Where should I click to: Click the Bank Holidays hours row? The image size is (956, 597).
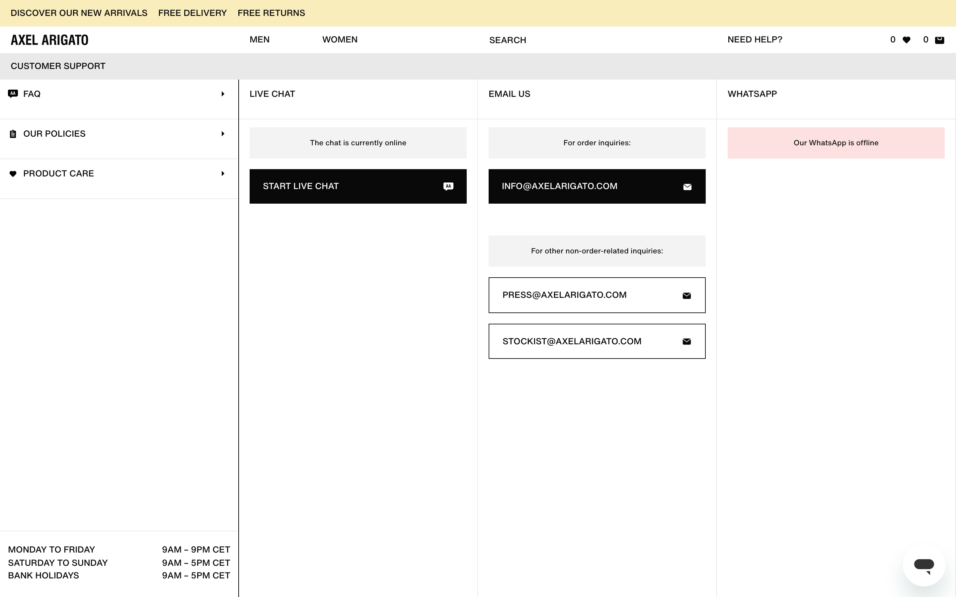point(119,575)
